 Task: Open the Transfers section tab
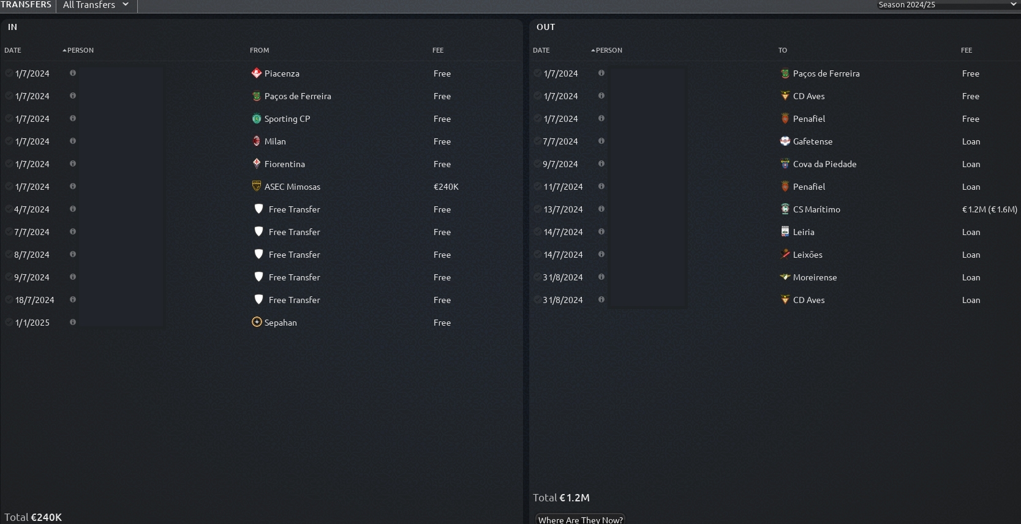click(26, 5)
